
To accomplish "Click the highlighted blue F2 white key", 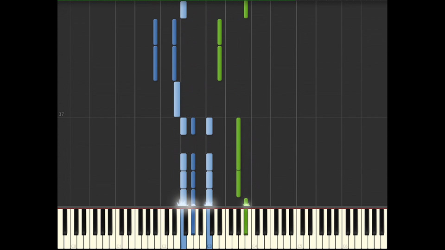I will tap(184, 230).
